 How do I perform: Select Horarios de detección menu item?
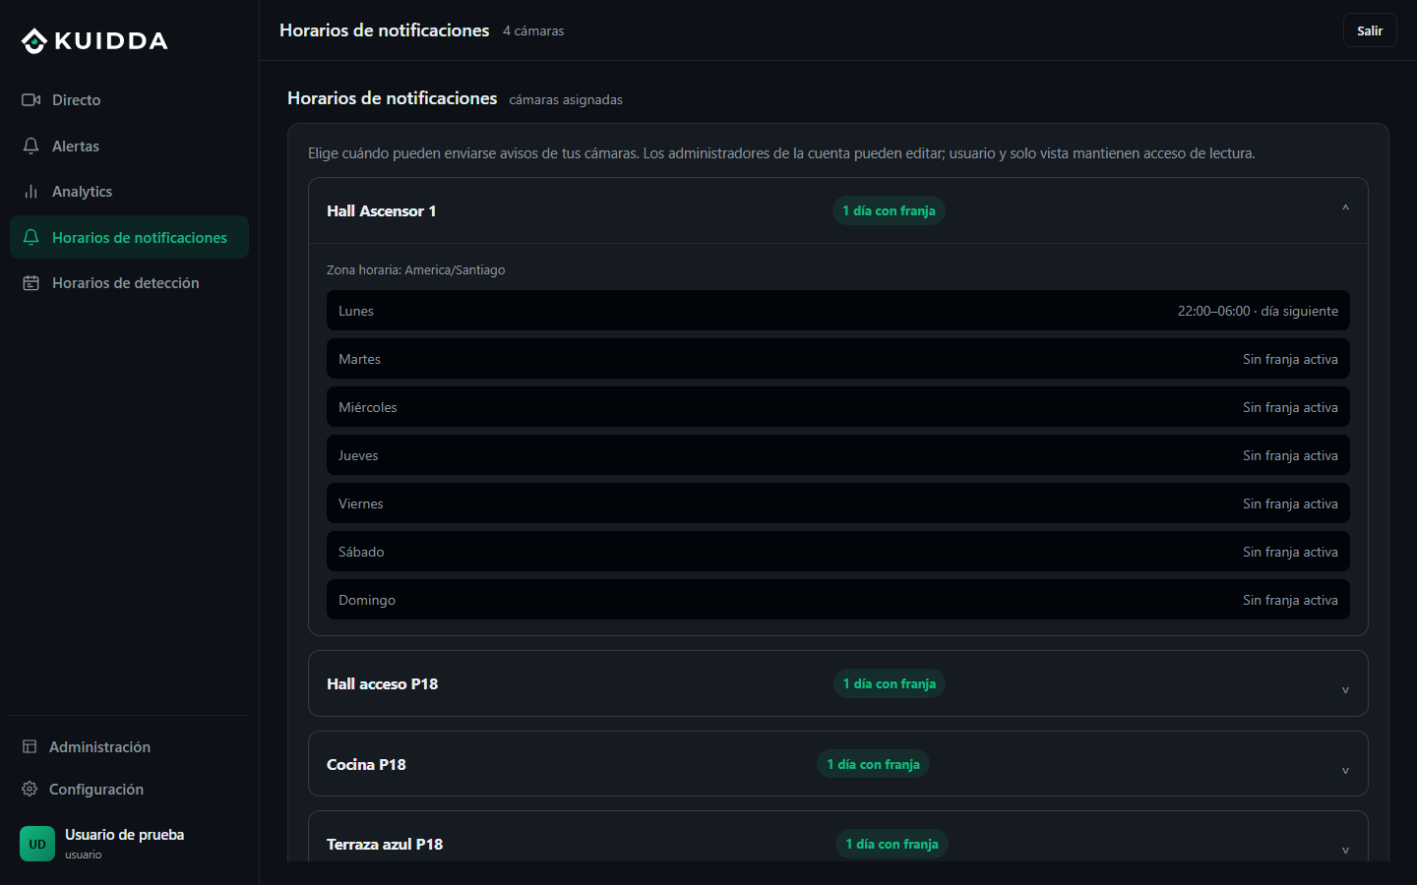[129, 283]
